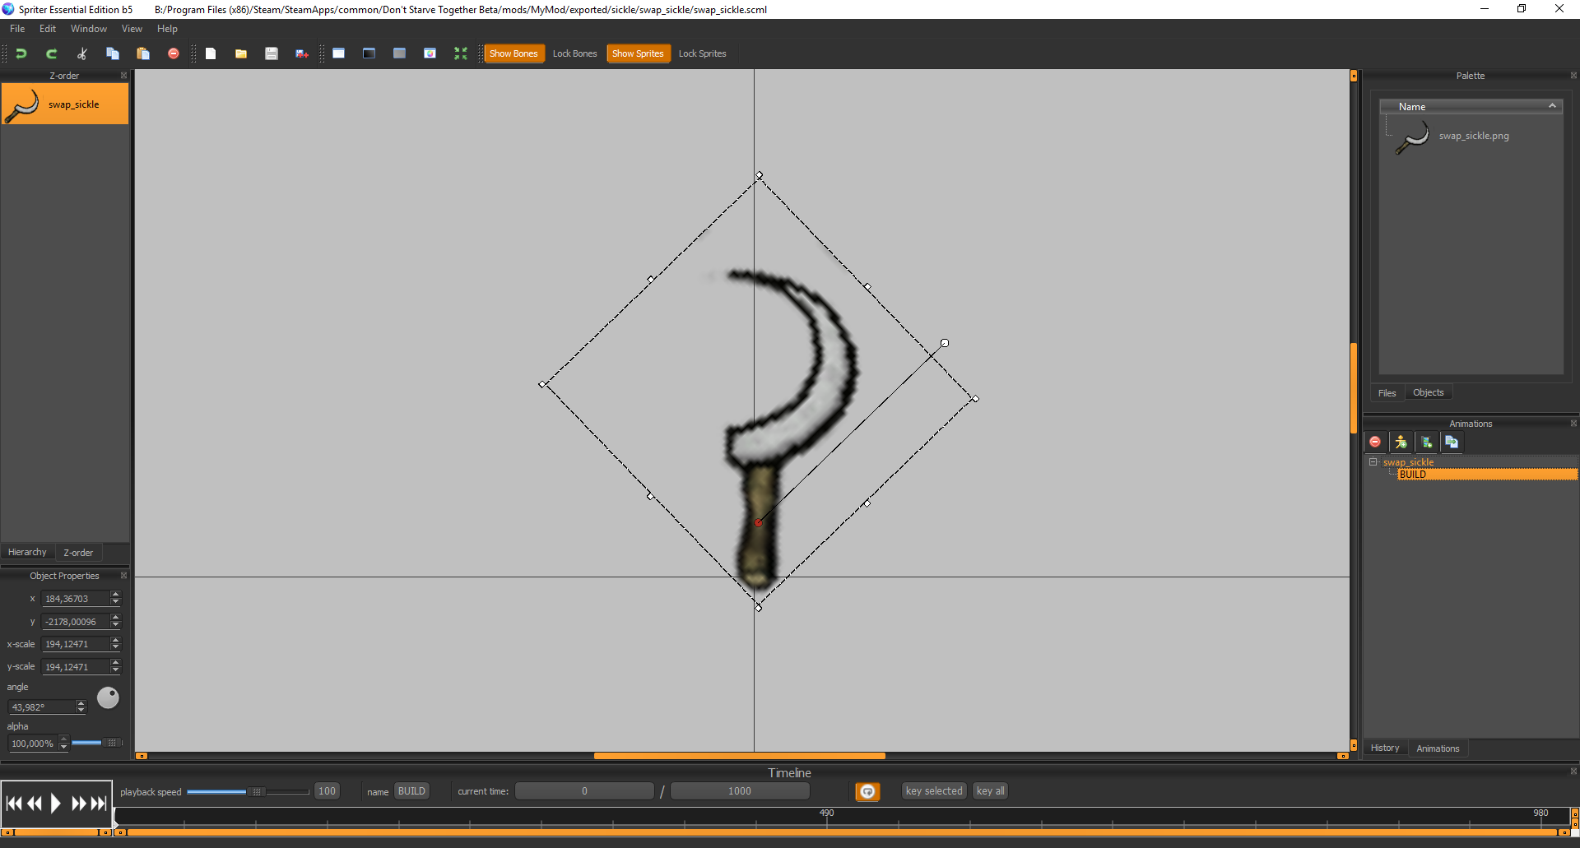
Task: Click the add new animation filmstrip icon
Action: (1427, 443)
